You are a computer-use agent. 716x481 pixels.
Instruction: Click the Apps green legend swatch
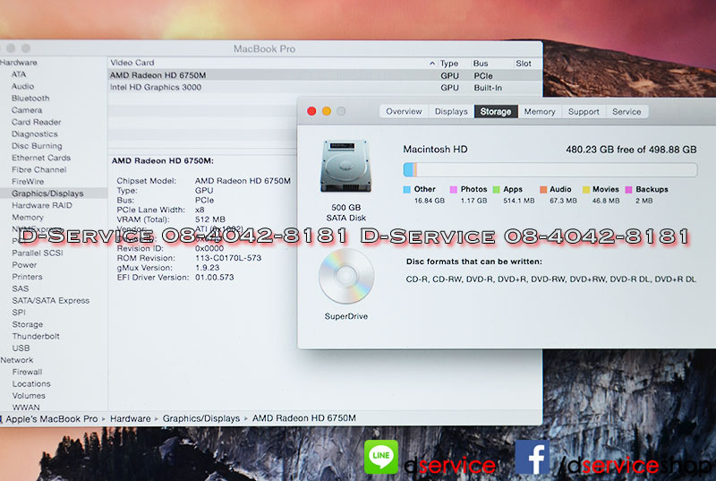click(497, 190)
